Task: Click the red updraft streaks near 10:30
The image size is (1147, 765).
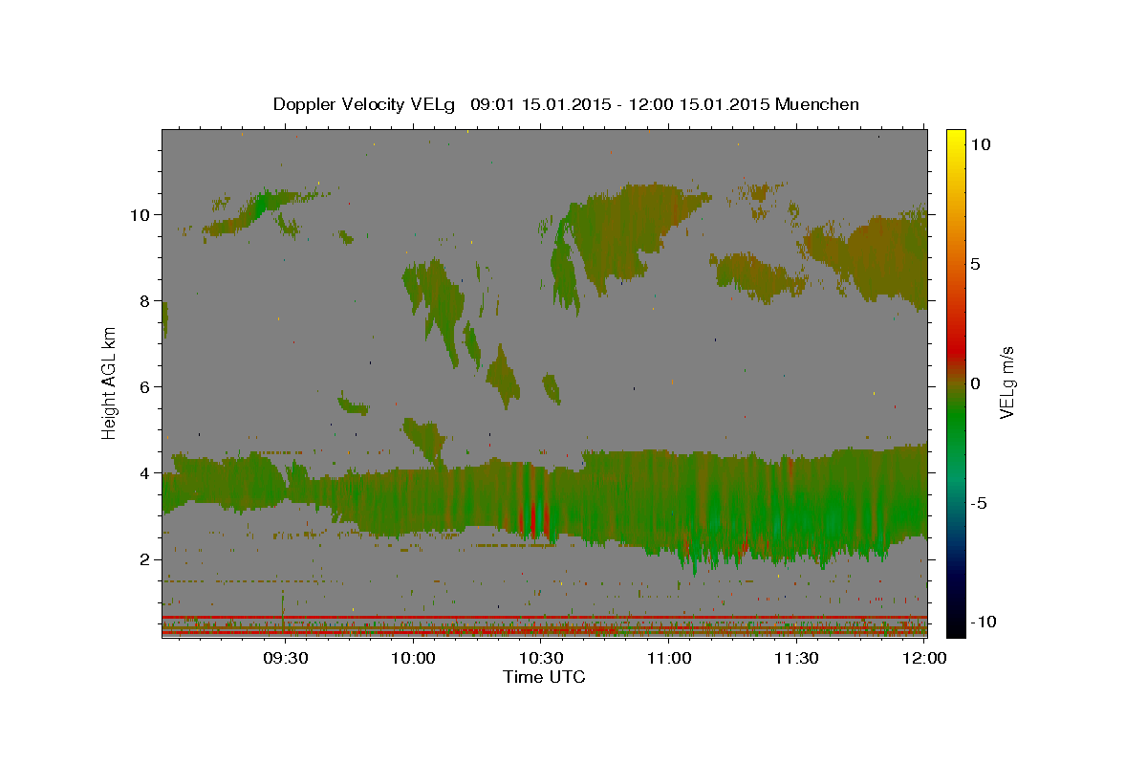Action: pos(534,518)
